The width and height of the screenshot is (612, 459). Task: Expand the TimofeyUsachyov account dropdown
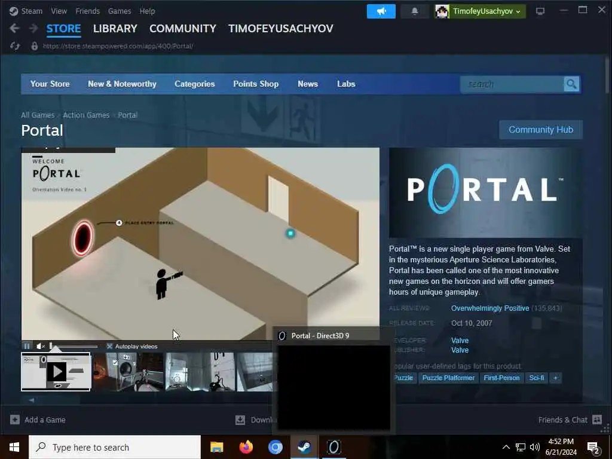pos(518,12)
